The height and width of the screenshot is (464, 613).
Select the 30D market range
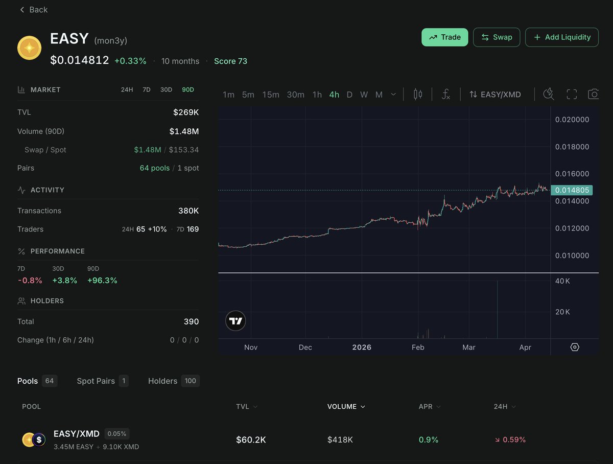click(x=166, y=89)
